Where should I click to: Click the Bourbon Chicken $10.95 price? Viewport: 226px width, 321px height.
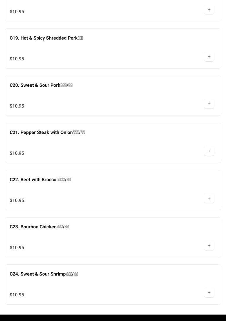tap(17, 248)
